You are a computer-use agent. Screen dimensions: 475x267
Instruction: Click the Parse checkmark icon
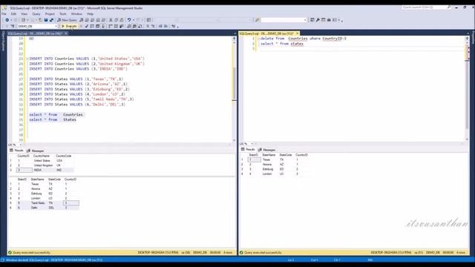[86, 27]
